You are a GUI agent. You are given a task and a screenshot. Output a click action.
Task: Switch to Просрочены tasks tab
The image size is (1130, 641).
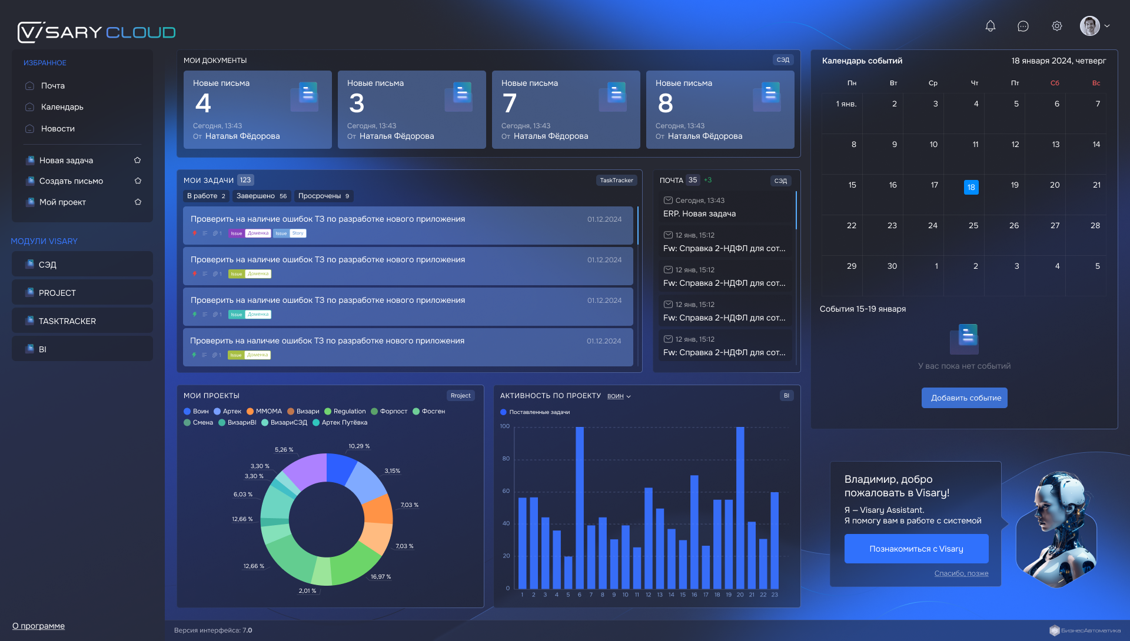click(323, 196)
